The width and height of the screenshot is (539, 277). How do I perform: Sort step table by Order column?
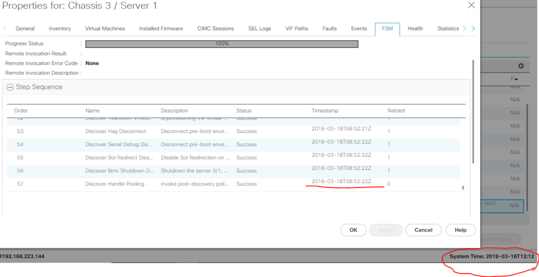[21, 111]
